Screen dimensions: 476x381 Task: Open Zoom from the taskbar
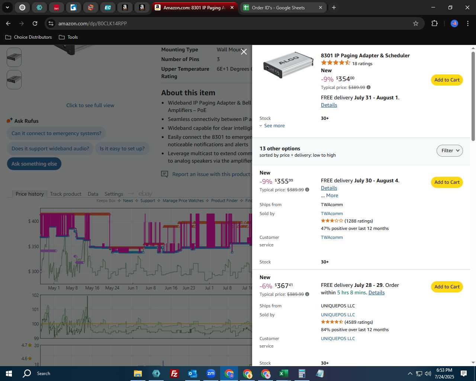point(210,374)
